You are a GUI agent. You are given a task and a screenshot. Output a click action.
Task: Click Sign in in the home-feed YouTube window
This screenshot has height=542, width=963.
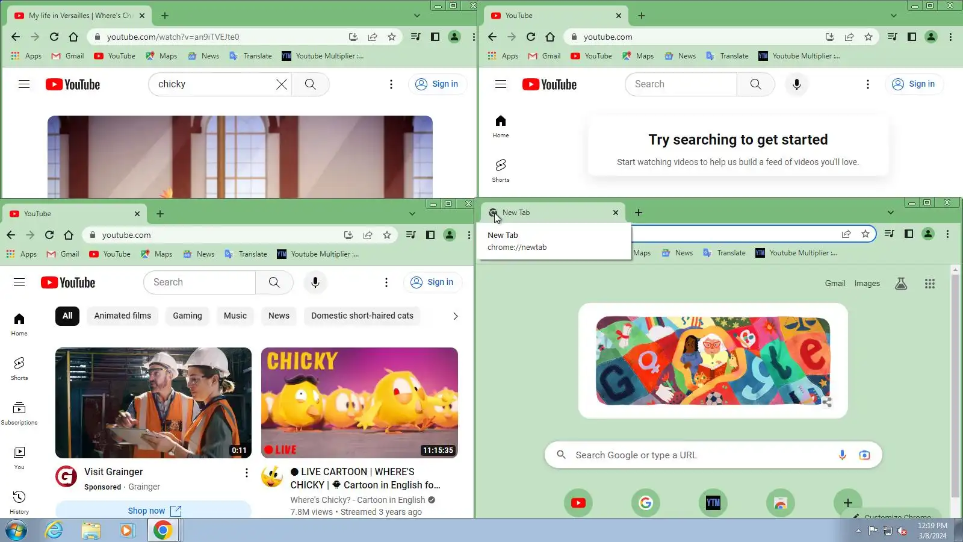pos(432,282)
